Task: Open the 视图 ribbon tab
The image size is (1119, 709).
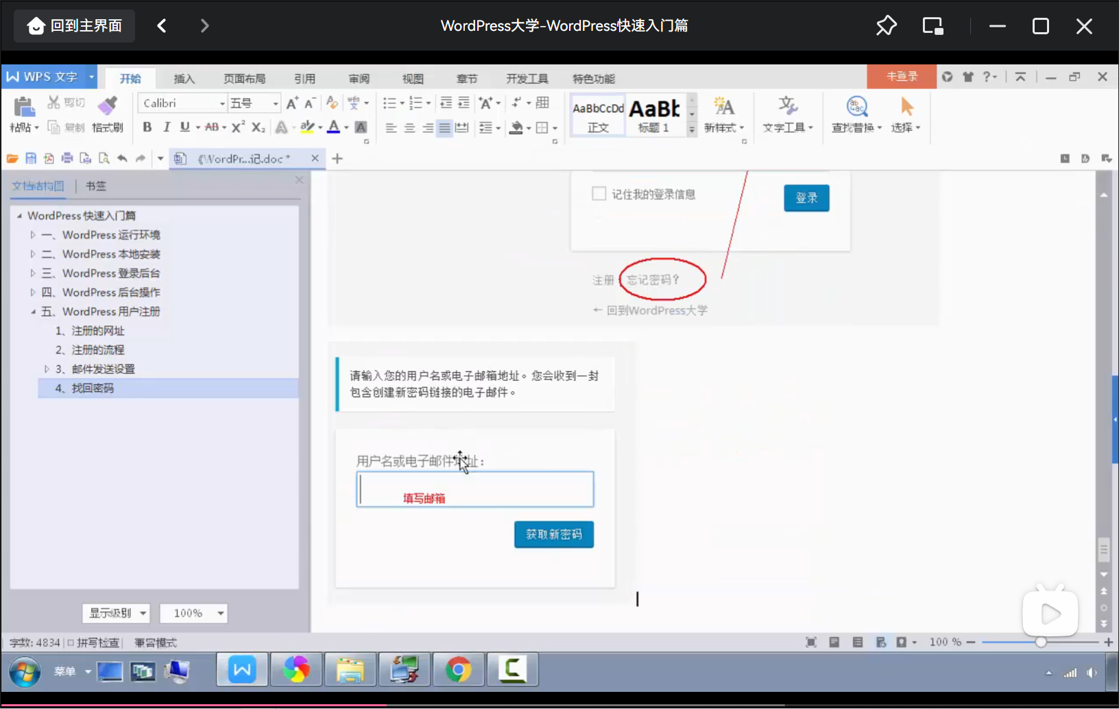Action: (x=413, y=79)
